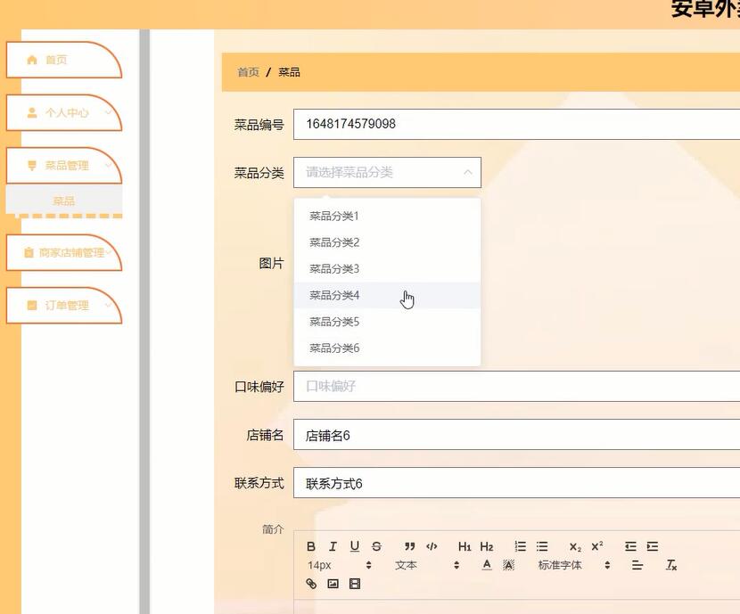Apply H1 heading style
This screenshot has width=740, height=614.
click(464, 546)
